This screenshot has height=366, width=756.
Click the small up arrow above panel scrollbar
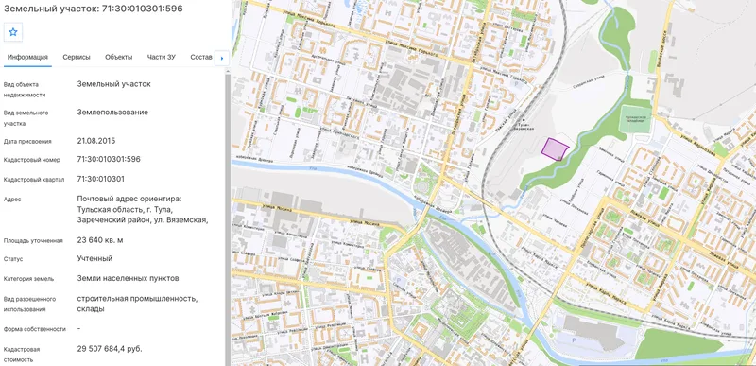(x=227, y=72)
